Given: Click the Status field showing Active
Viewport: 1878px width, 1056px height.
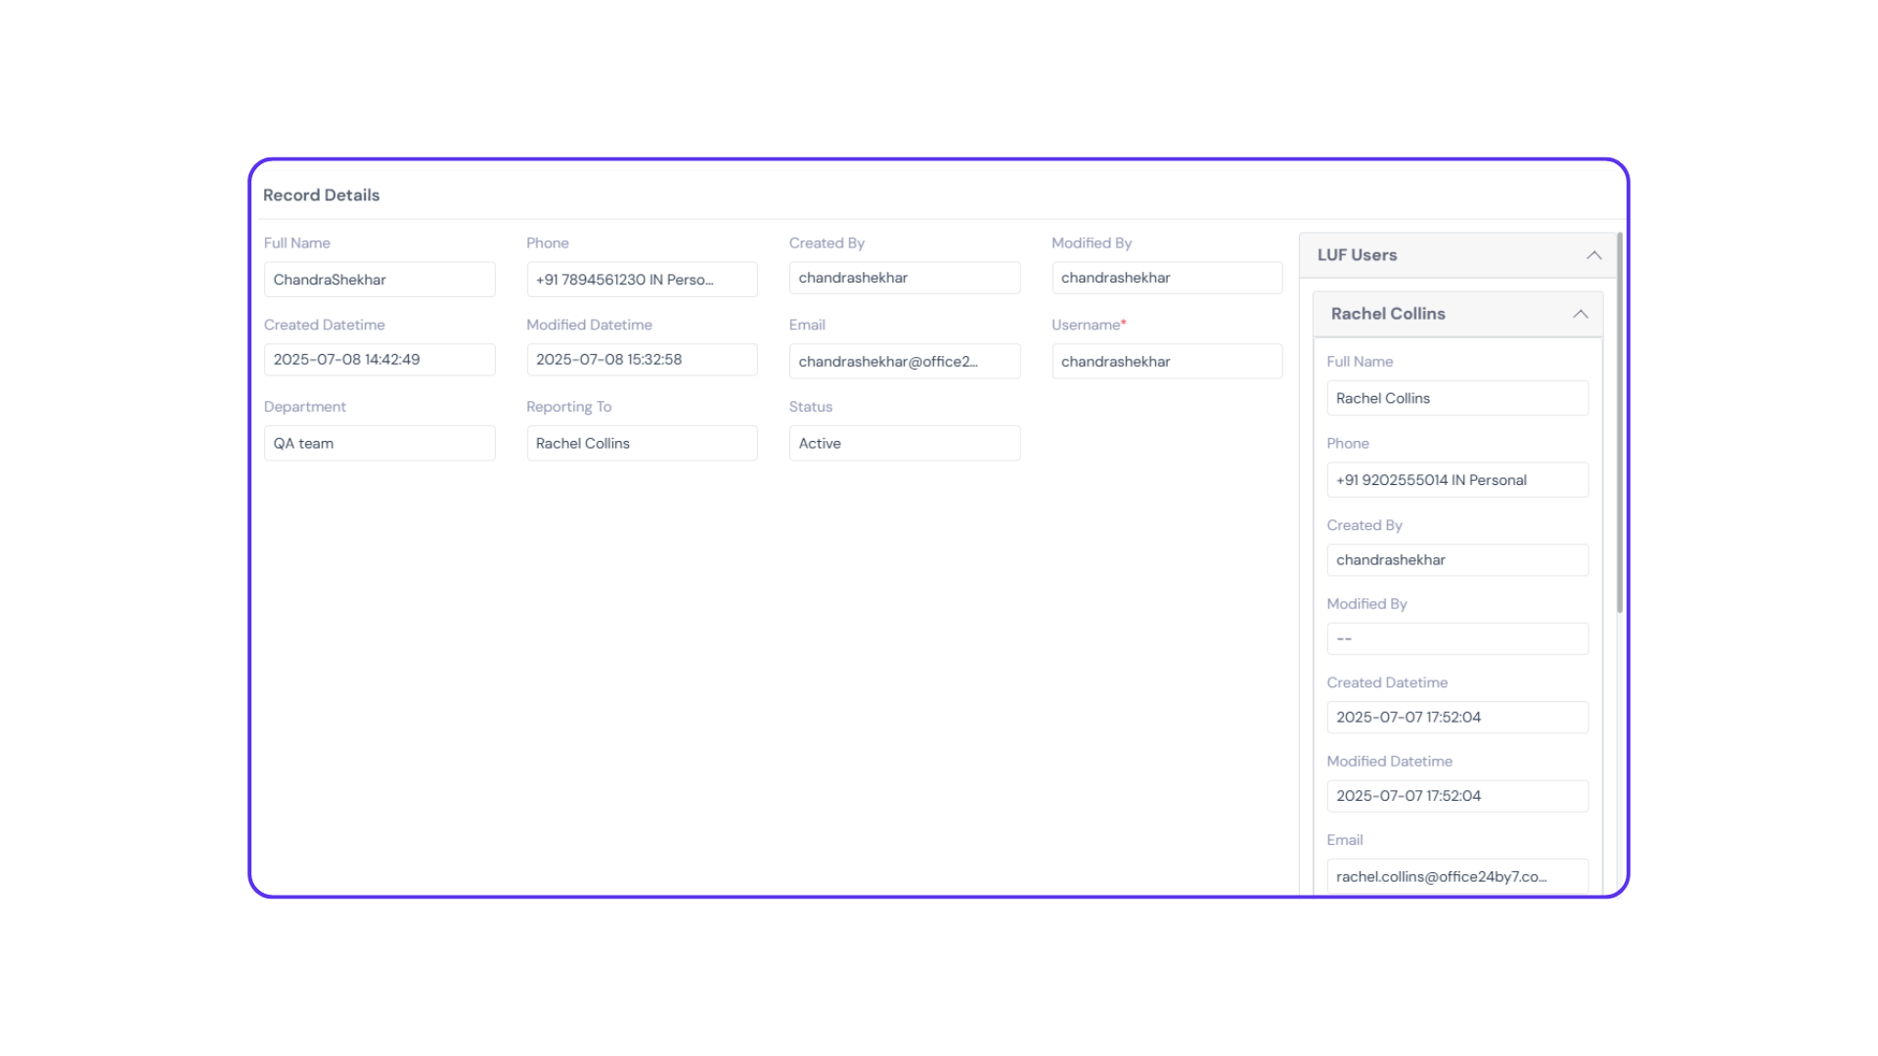Looking at the screenshot, I should pyautogui.click(x=904, y=443).
